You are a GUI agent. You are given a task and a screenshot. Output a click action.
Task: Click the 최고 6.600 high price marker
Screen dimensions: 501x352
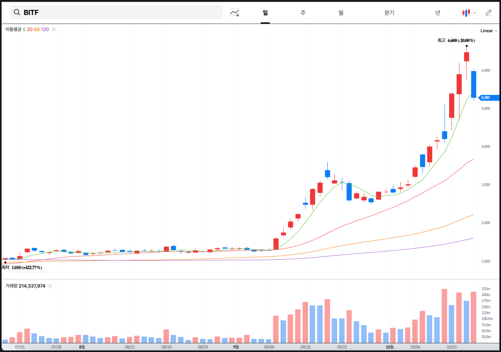(456, 40)
